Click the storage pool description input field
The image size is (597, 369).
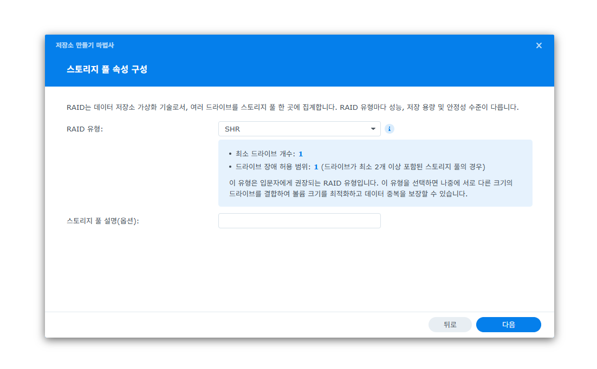299,221
